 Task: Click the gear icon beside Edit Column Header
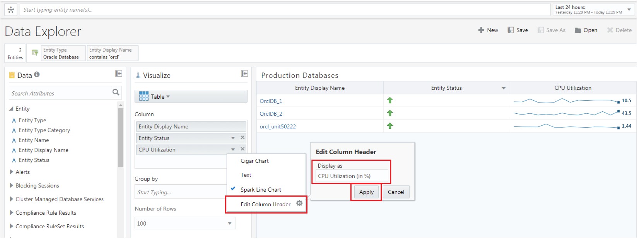pyautogui.click(x=299, y=204)
